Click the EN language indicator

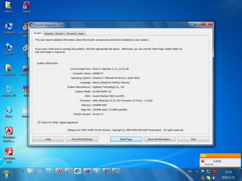click(x=190, y=171)
